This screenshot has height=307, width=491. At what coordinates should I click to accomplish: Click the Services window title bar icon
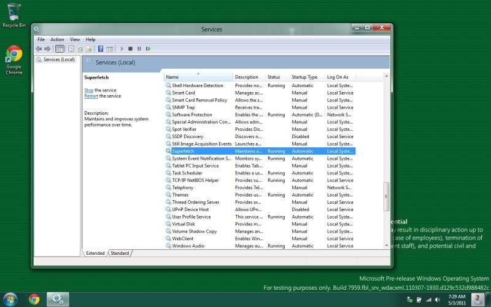pos(37,29)
